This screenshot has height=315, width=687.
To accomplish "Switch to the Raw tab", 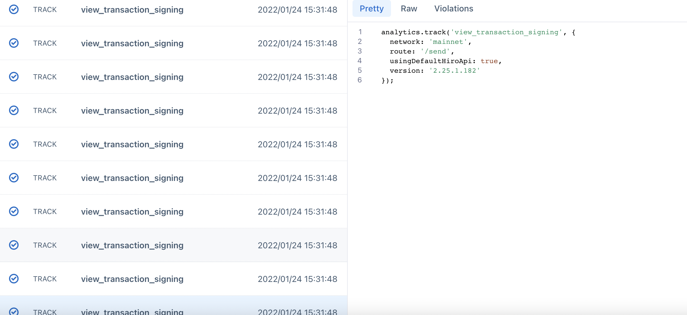I will click(409, 8).
